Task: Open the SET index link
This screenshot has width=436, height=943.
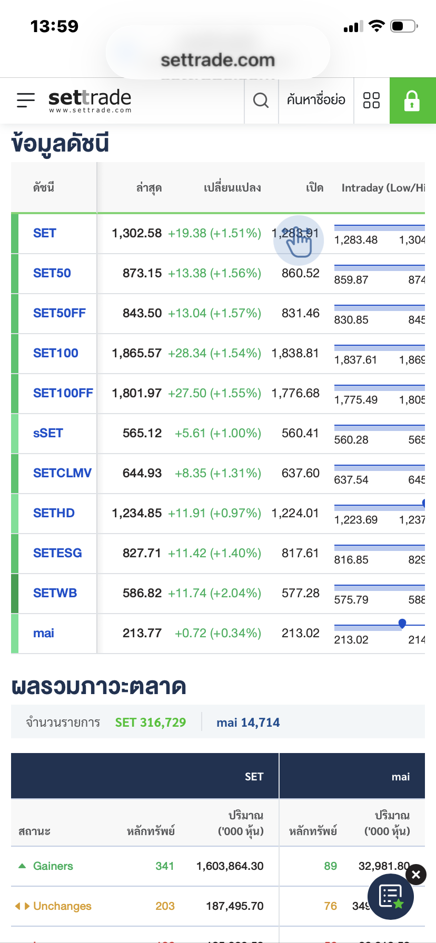Action: [x=45, y=233]
